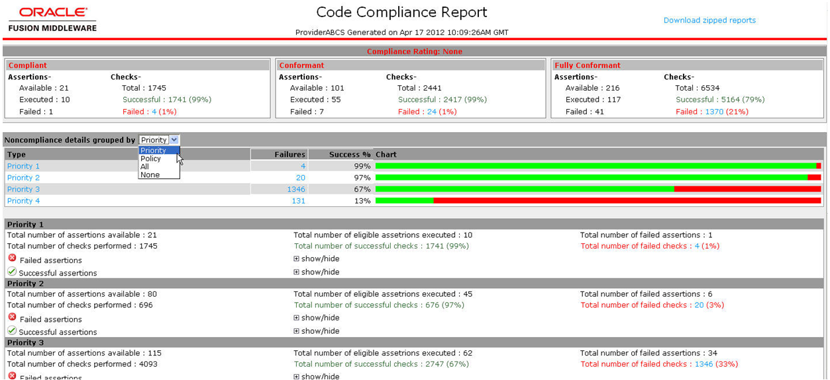Viewport: 830px width, 380px height.
Task: Click the Success % column header
Action: pyautogui.click(x=340, y=155)
